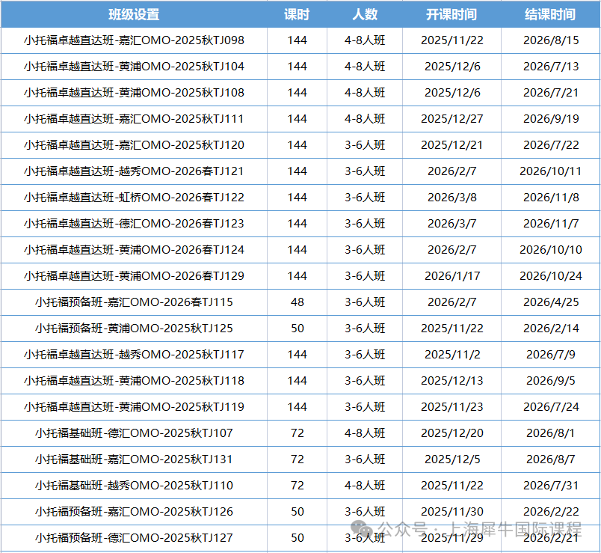Select the 虹桥OMO-2026春TJ122 class name

[134, 198]
